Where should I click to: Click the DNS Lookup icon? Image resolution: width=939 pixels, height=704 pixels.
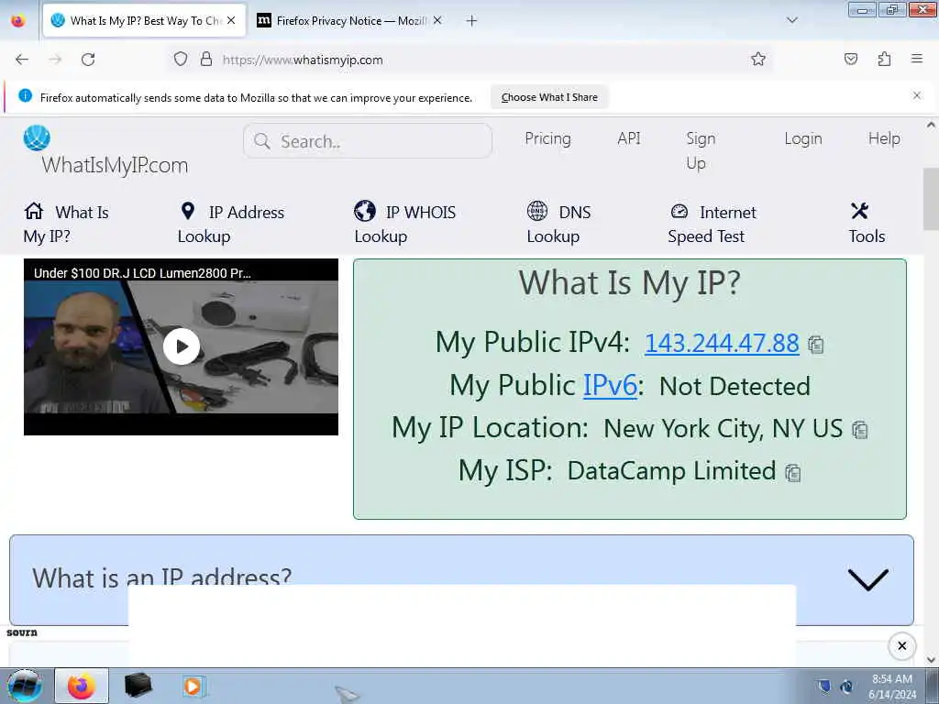click(537, 211)
